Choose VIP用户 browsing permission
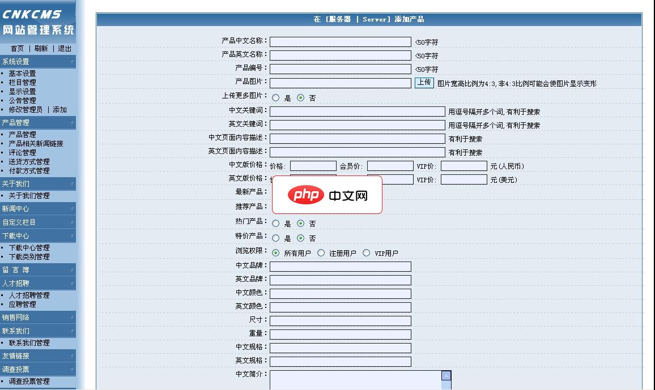The width and height of the screenshot is (655, 390). (x=367, y=252)
